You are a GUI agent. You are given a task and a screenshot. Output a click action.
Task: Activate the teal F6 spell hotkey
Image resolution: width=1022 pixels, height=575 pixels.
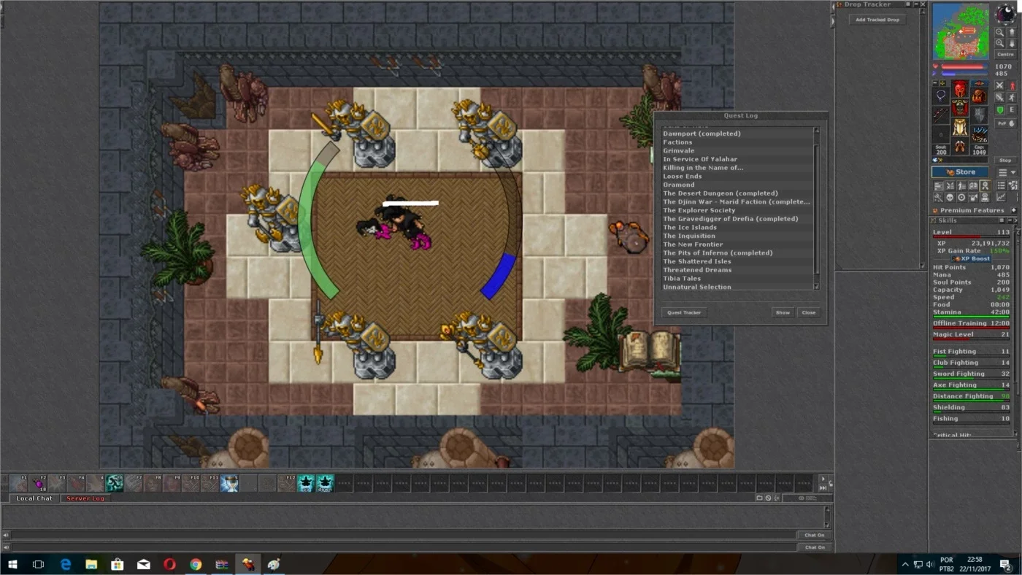(x=115, y=483)
